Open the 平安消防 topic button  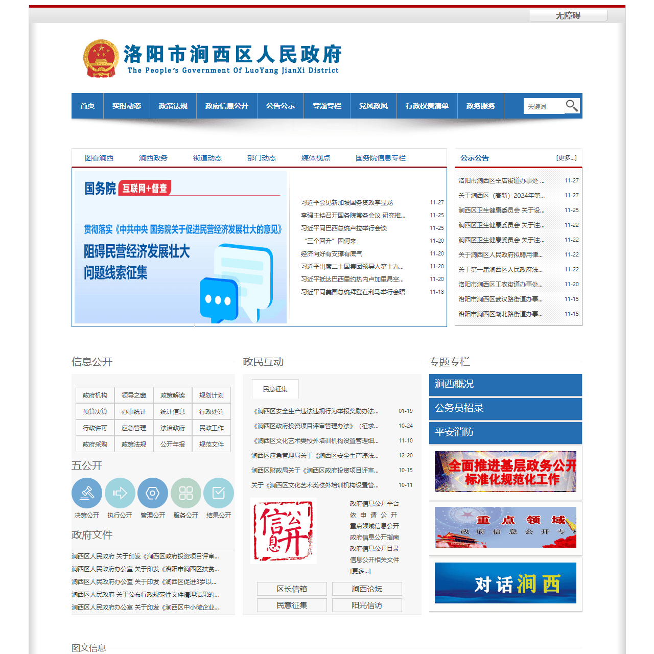click(505, 432)
